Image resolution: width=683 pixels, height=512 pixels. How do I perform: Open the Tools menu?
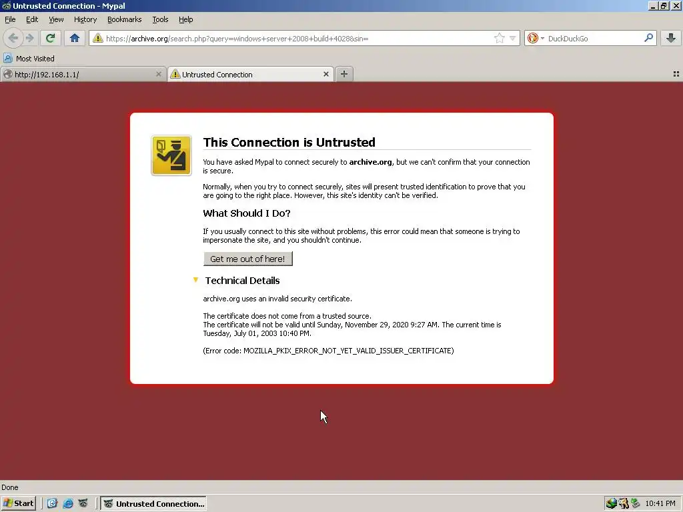click(x=160, y=19)
